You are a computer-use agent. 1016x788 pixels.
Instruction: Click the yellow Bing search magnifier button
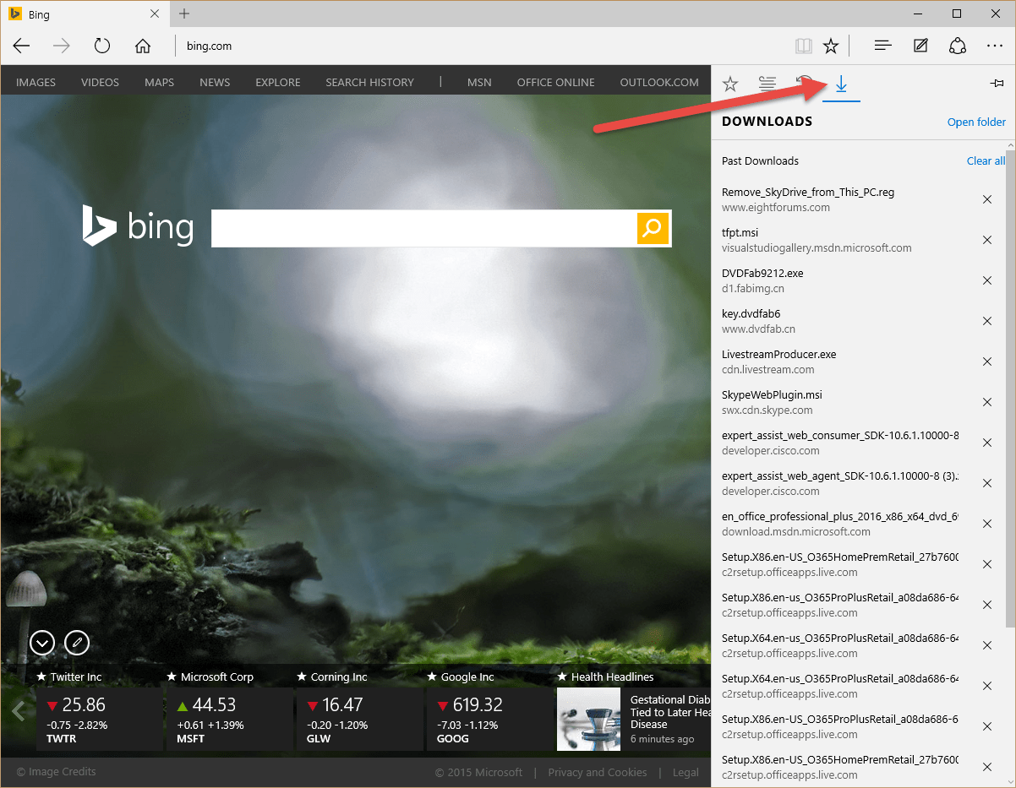pos(653,228)
